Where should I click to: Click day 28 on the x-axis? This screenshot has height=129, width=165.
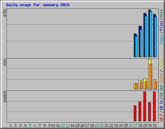(x=140, y=125)
